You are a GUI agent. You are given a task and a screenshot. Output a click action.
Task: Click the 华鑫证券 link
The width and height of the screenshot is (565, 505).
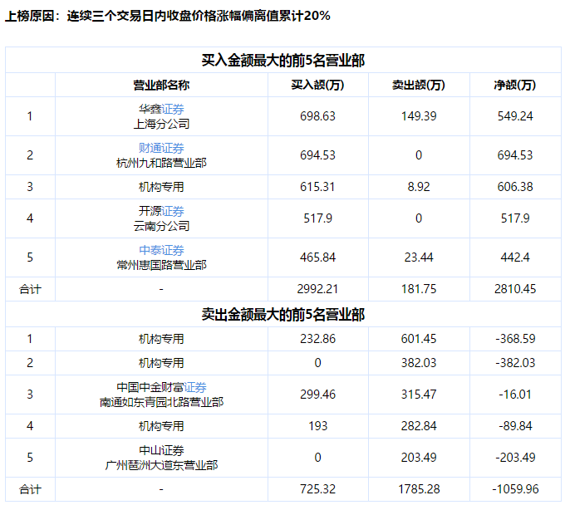click(161, 109)
